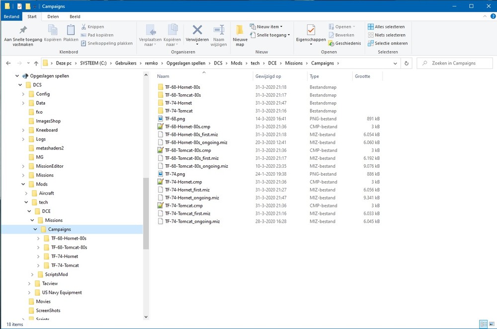Select all items with Alles selecteren

[x=386, y=27]
